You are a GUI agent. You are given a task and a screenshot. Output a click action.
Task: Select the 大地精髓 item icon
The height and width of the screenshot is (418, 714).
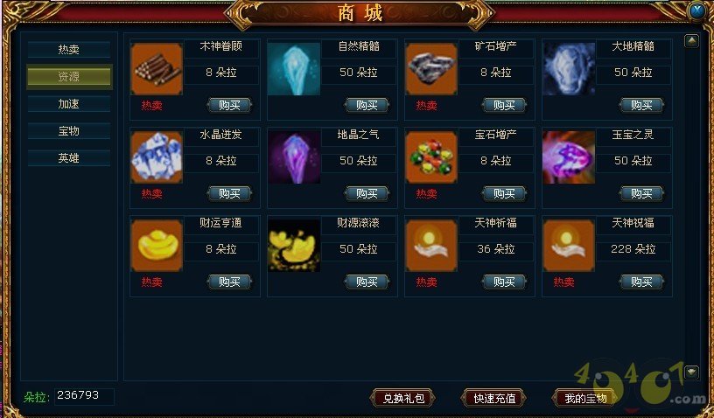click(569, 69)
